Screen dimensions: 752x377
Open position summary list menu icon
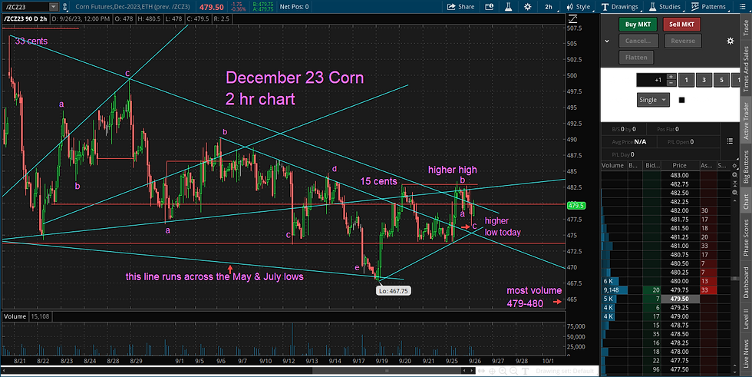730,141
